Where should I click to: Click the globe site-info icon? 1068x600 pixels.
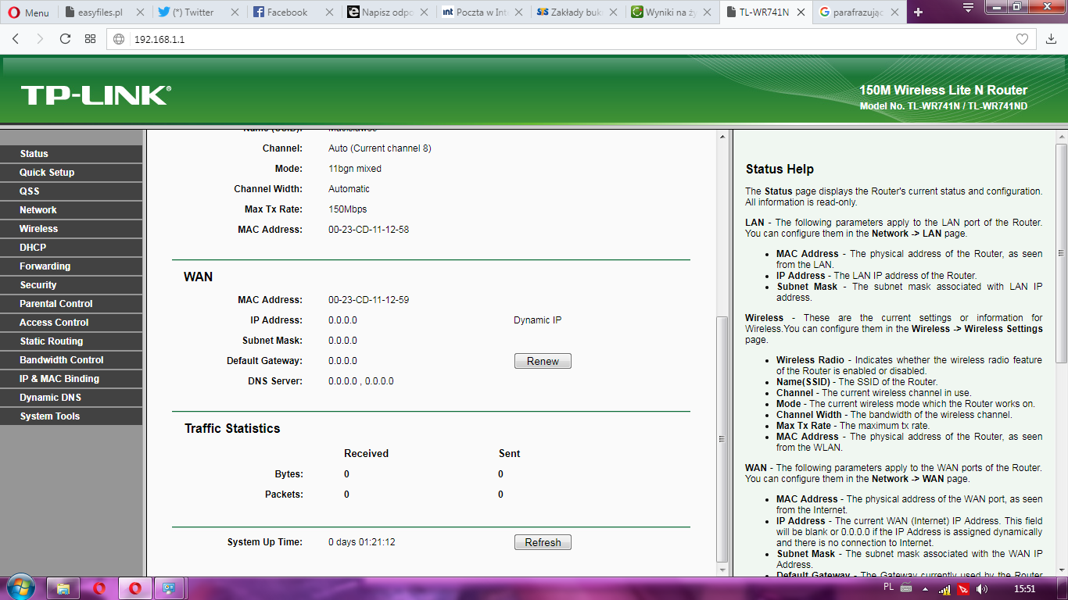pyautogui.click(x=119, y=39)
